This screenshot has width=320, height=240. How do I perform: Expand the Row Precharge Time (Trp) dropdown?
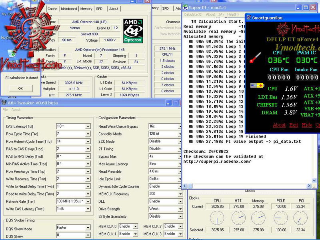click(x=88, y=172)
